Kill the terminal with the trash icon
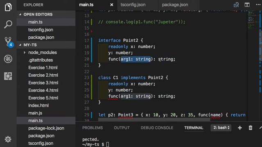 point(251,128)
